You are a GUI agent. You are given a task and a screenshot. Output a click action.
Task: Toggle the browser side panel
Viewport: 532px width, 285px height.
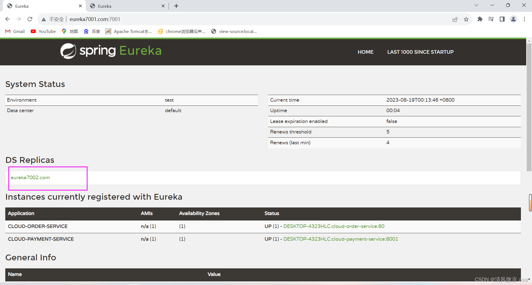point(502,19)
